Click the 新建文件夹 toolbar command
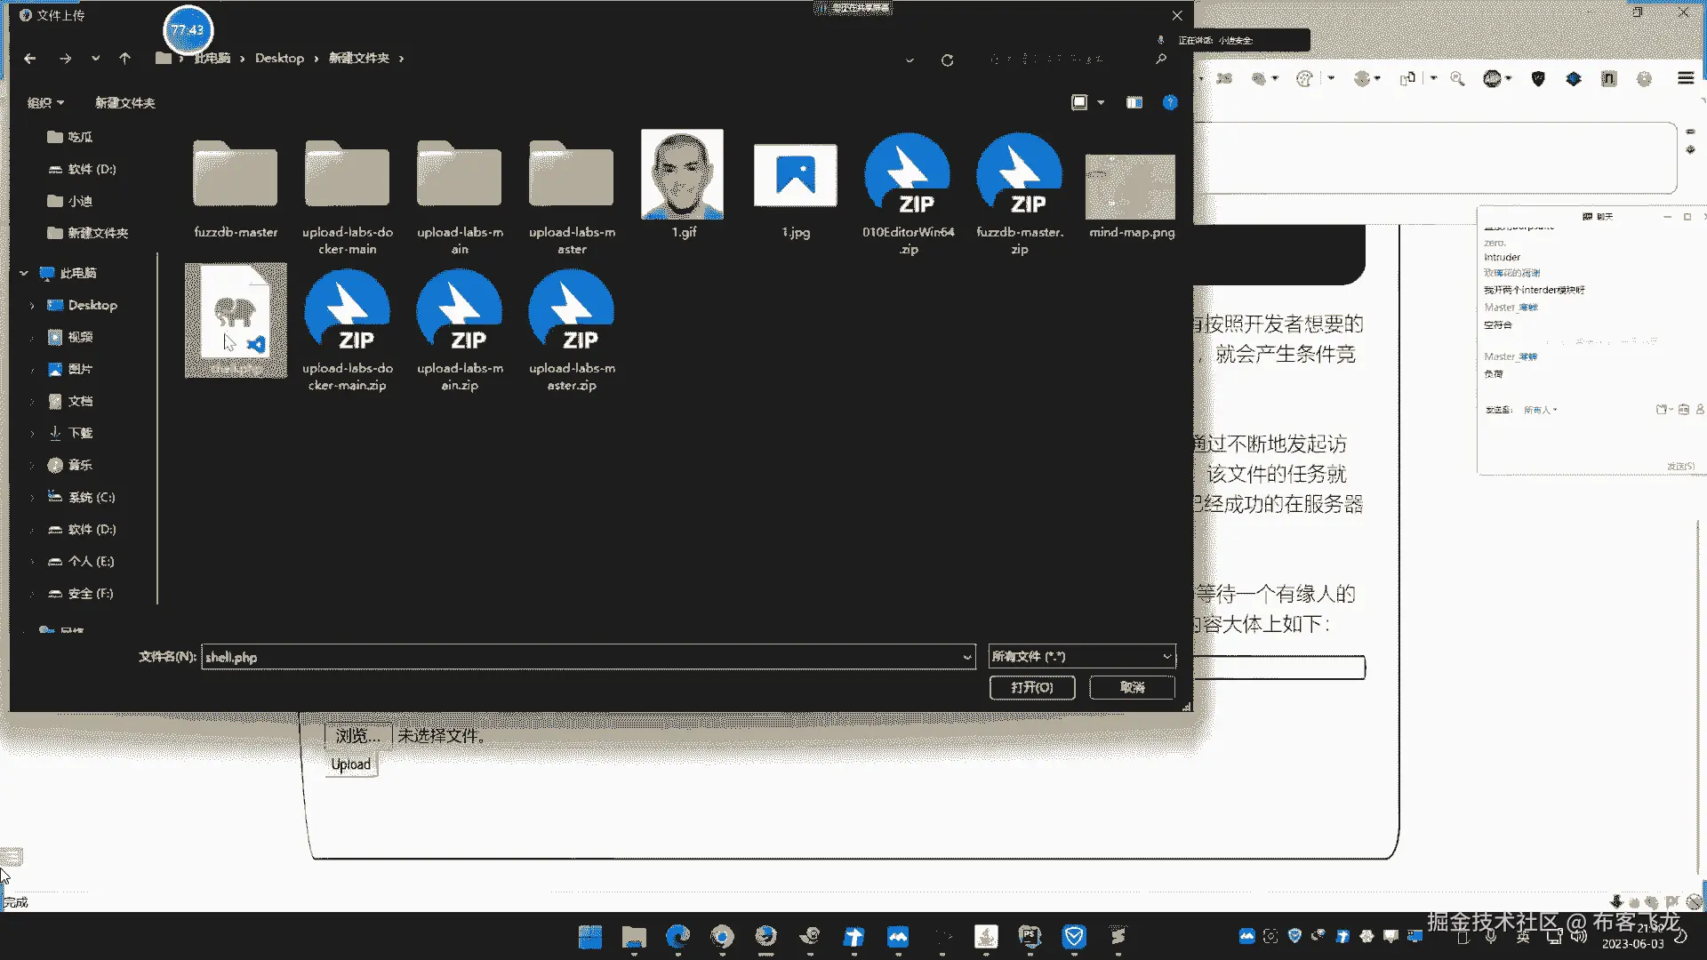 pyautogui.click(x=124, y=103)
